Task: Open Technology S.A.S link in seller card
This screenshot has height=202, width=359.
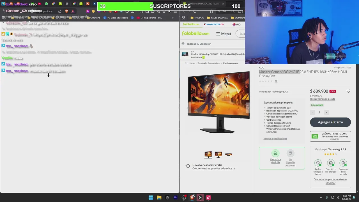Action: click(x=337, y=150)
